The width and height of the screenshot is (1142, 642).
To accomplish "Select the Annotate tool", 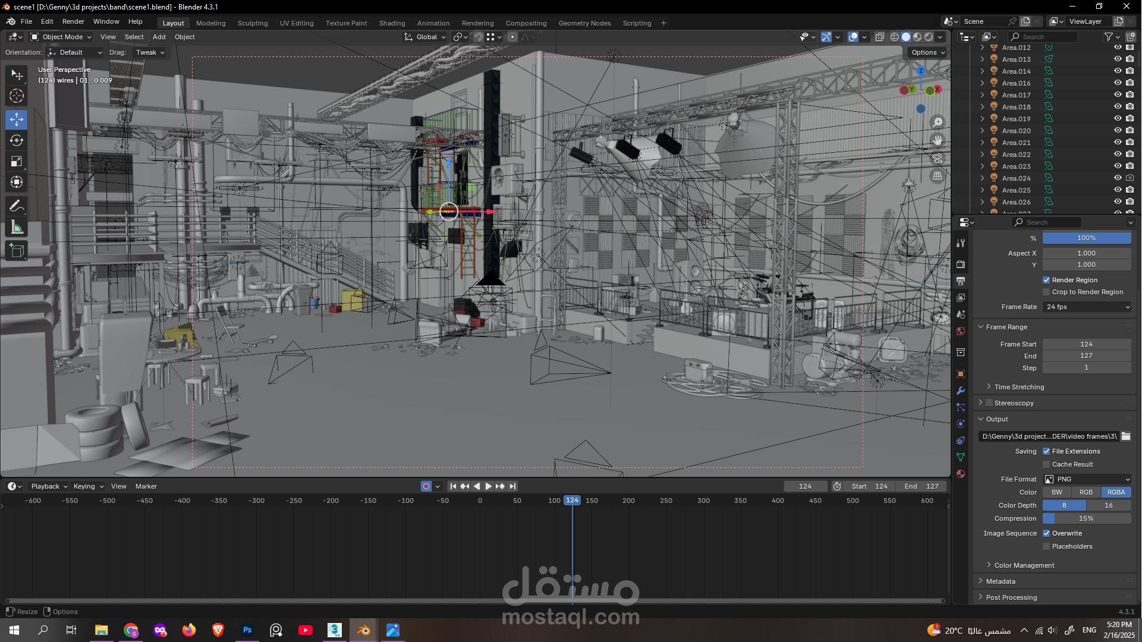I will tap(17, 206).
